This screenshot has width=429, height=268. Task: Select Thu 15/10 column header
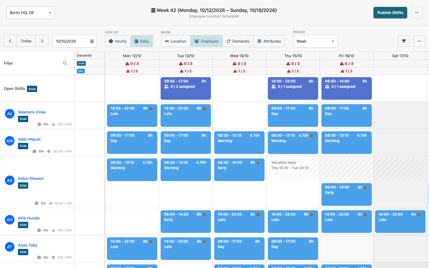pyautogui.click(x=293, y=56)
